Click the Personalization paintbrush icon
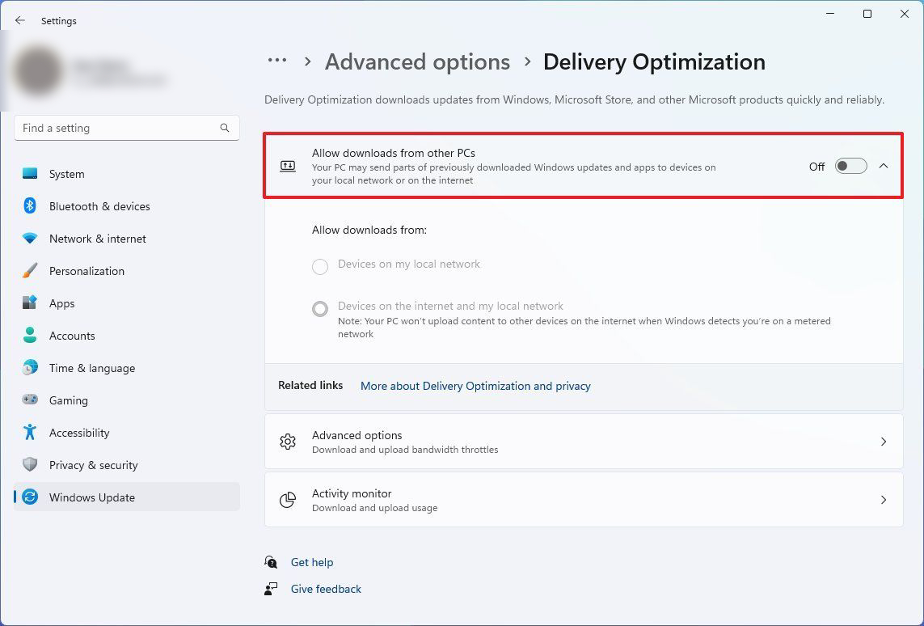This screenshot has width=924, height=626. click(30, 271)
